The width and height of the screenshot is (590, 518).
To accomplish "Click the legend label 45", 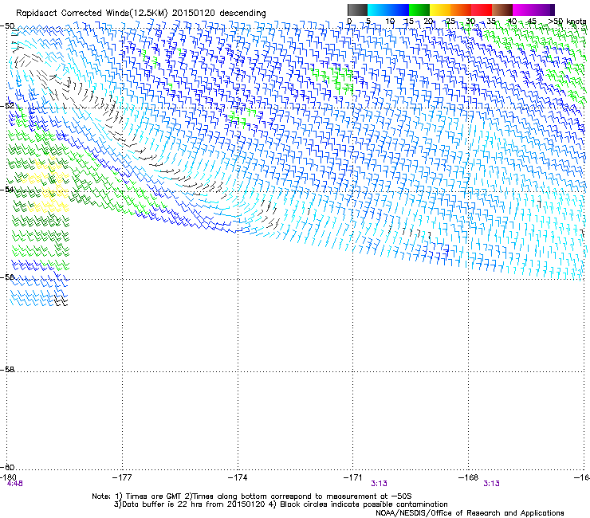I will 532,22.
